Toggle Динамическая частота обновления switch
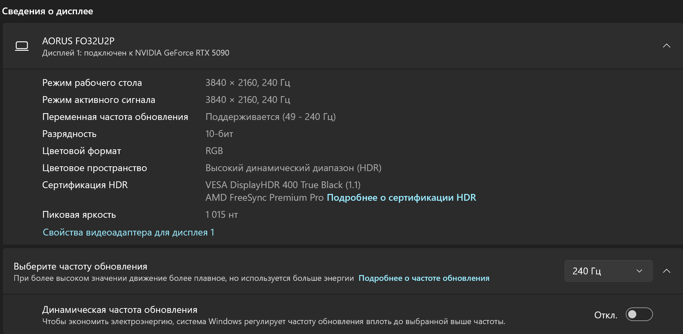This screenshot has height=334, width=683. (x=639, y=314)
